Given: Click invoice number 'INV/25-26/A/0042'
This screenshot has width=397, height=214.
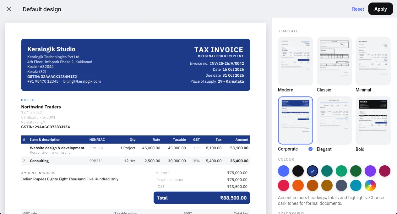Looking at the screenshot, I should pyautogui.click(x=227, y=63).
